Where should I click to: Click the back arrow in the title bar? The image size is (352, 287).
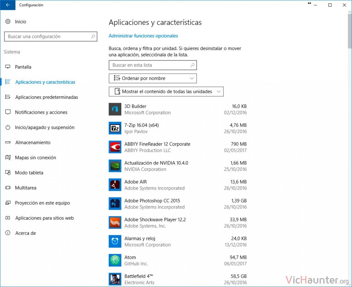click(x=8, y=5)
